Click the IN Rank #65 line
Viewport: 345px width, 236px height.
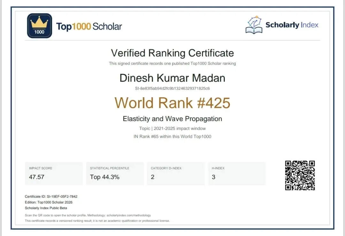point(172,136)
